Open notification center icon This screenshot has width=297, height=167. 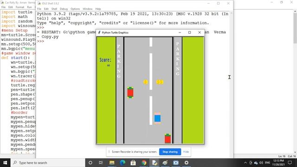pyautogui.click(x=290, y=163)
